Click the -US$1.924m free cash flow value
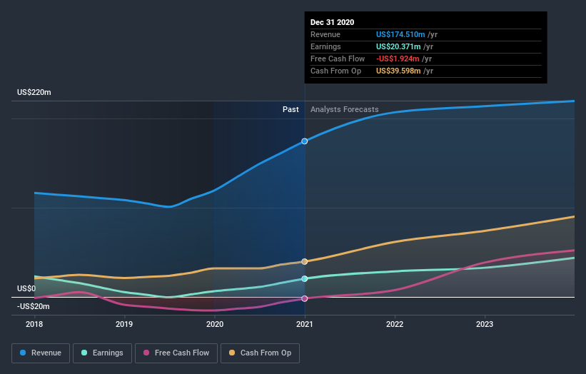586x374 pixels. (x=398, y=59)
